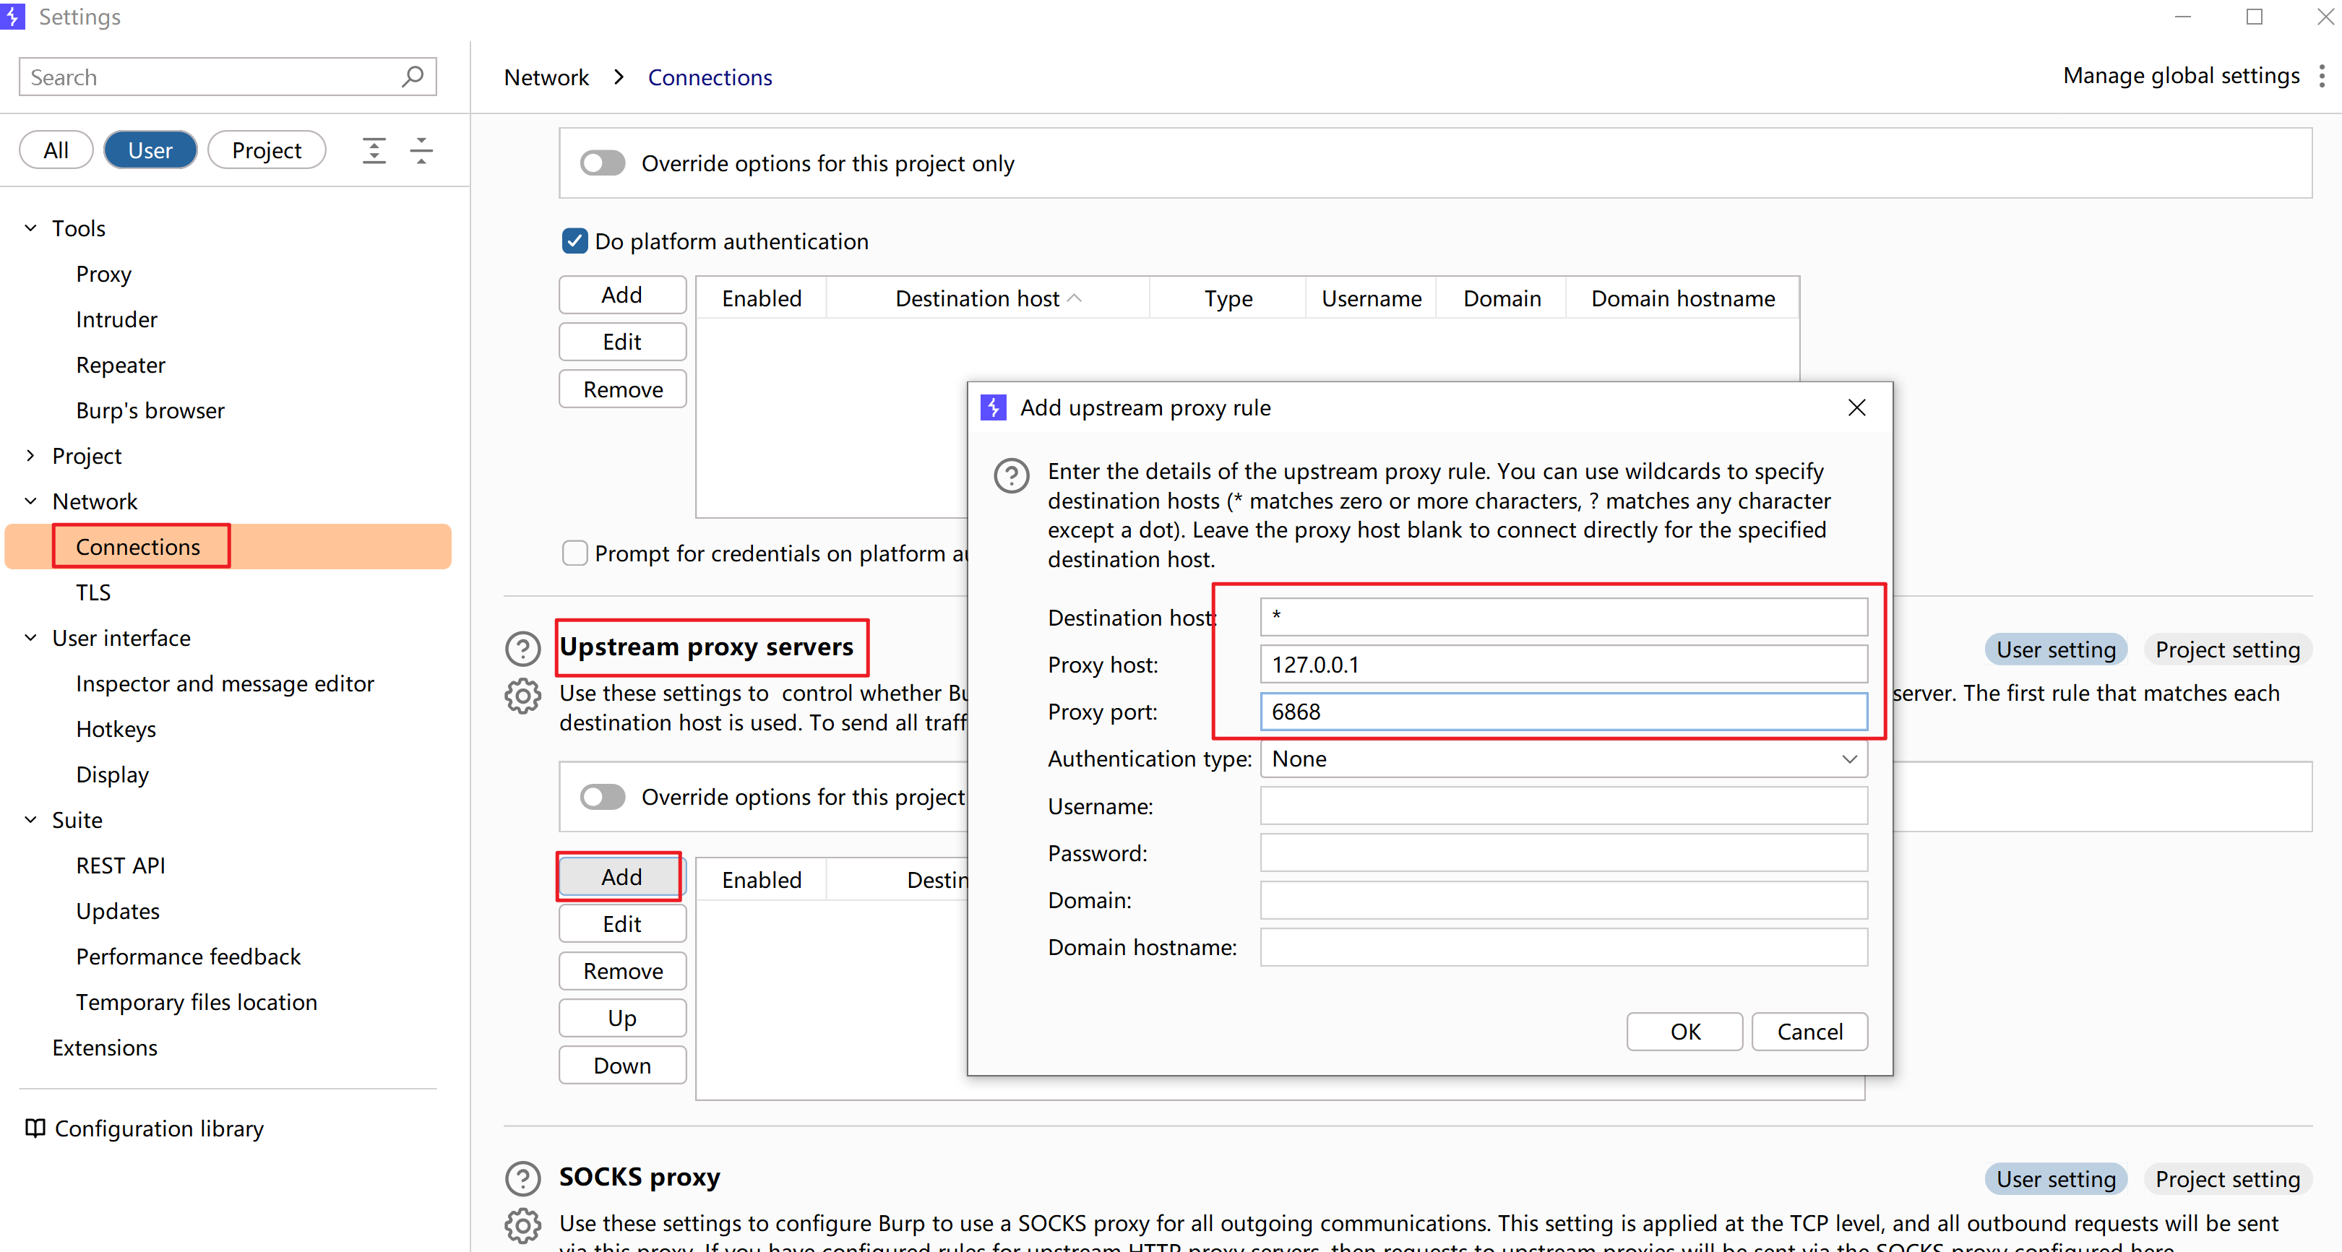Click the collapse all sections icon
Viewport: 2342px width, 1252px height.
pyautogui.click(x=421, y=150)
